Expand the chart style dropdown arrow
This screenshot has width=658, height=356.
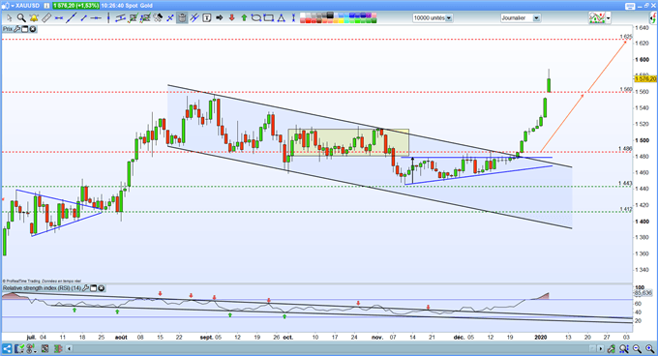point(608,18)
